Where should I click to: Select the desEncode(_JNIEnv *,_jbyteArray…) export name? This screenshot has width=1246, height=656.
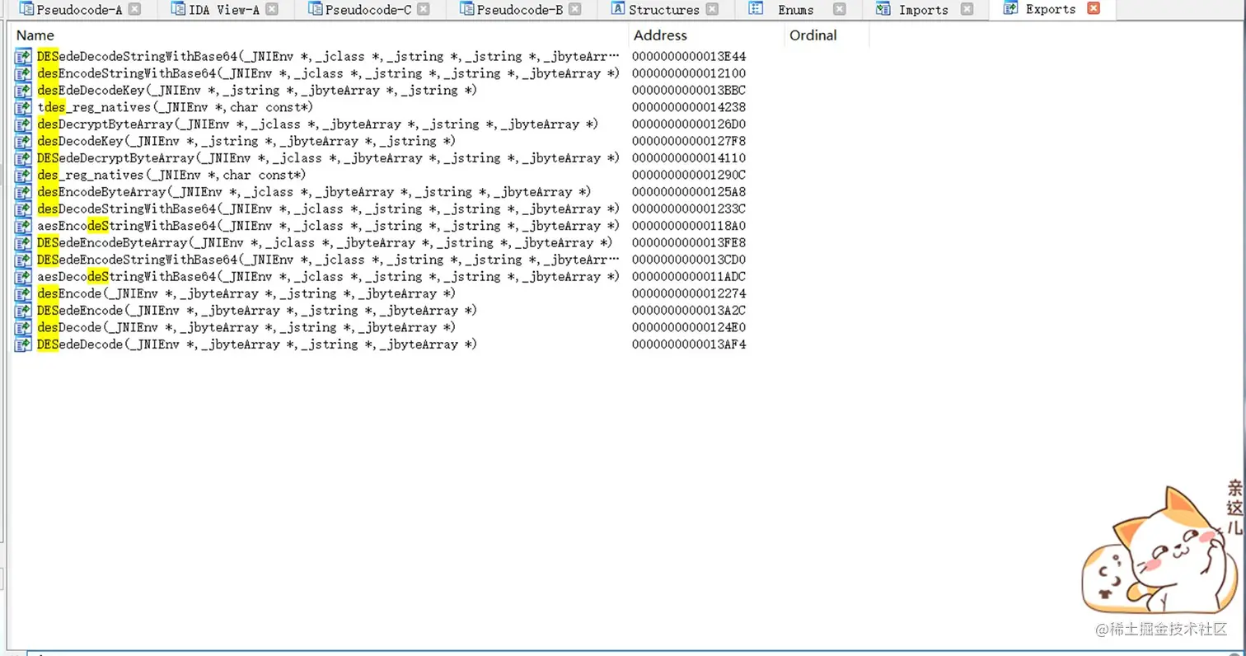246,293
